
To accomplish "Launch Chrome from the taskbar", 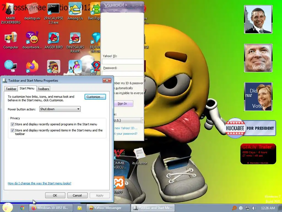I will 22,208.
